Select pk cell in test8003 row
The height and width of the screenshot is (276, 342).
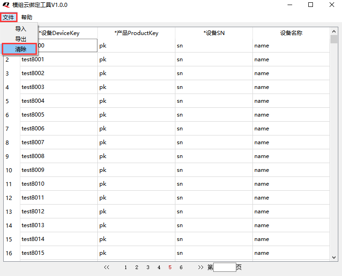pyautogui.click(x=136, y=87)
